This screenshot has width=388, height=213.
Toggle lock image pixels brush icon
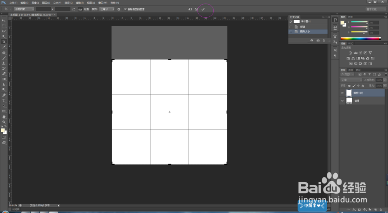[354, 86]
